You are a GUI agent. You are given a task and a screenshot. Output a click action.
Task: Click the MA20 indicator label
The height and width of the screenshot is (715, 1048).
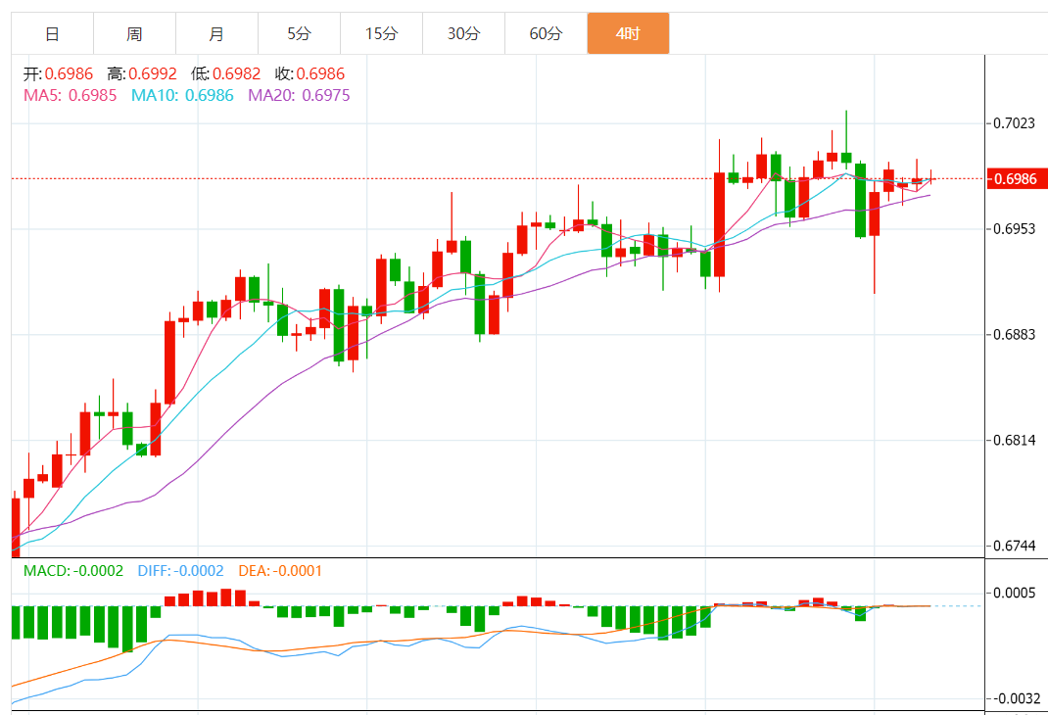pos(299,95)
